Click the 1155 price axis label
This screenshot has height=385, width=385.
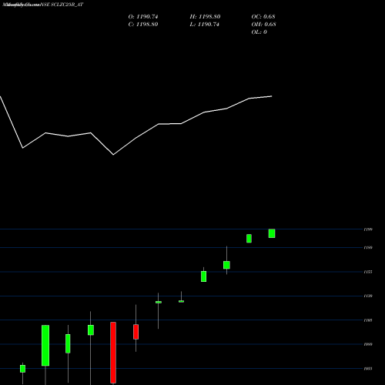coord(368,272)
